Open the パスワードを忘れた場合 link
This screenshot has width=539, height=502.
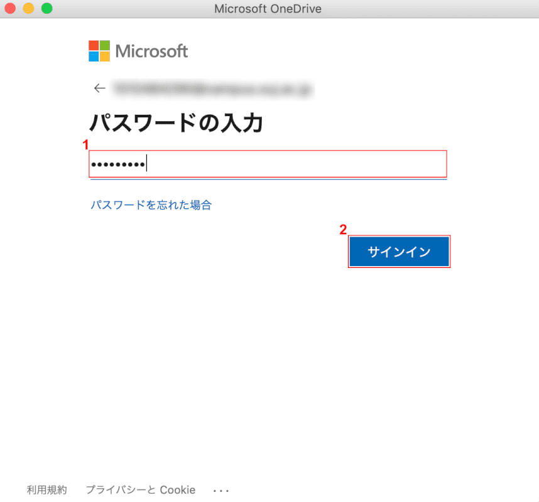tap(151, 205)
